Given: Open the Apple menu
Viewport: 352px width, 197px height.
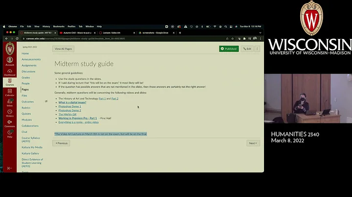Looking at the screenshot, I should [x=4, y=26].
